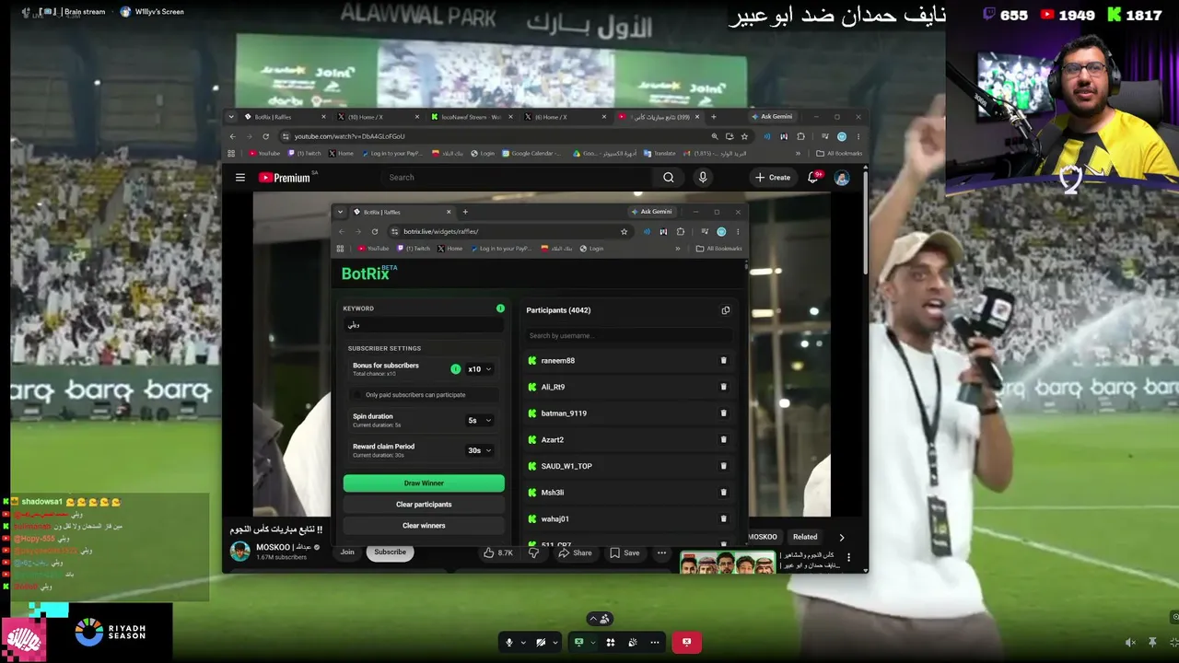Open the apps grid in call toolbar

pos(610,643)
